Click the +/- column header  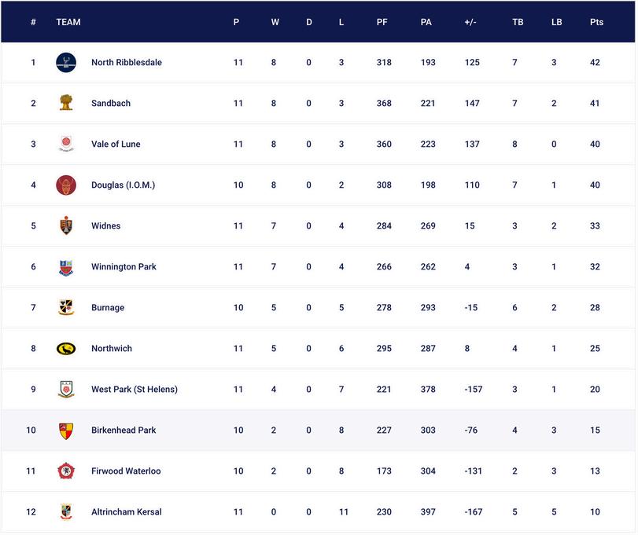470,22
